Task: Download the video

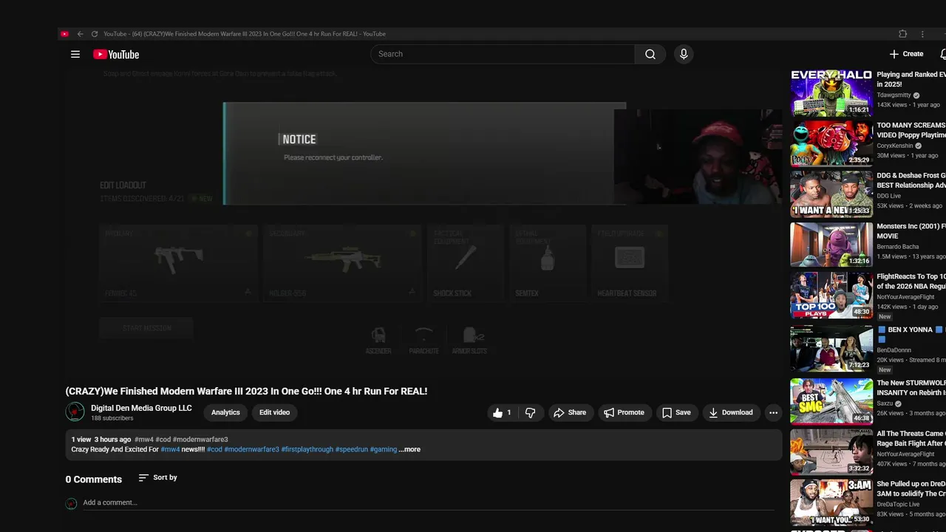Action: pos(730,413)
